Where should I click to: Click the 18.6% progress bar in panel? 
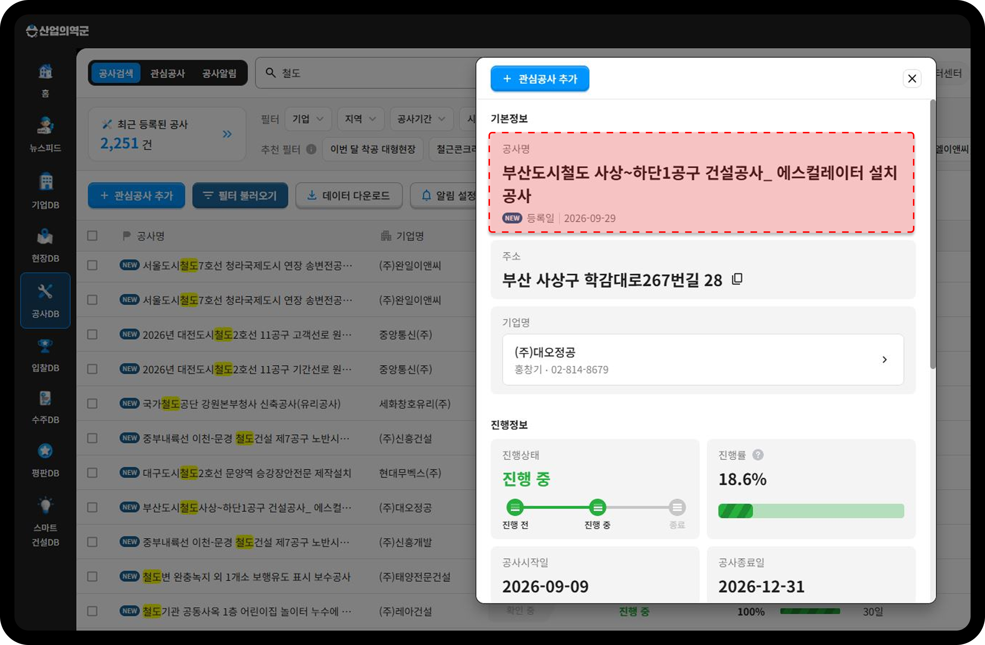tap(811, 511)
